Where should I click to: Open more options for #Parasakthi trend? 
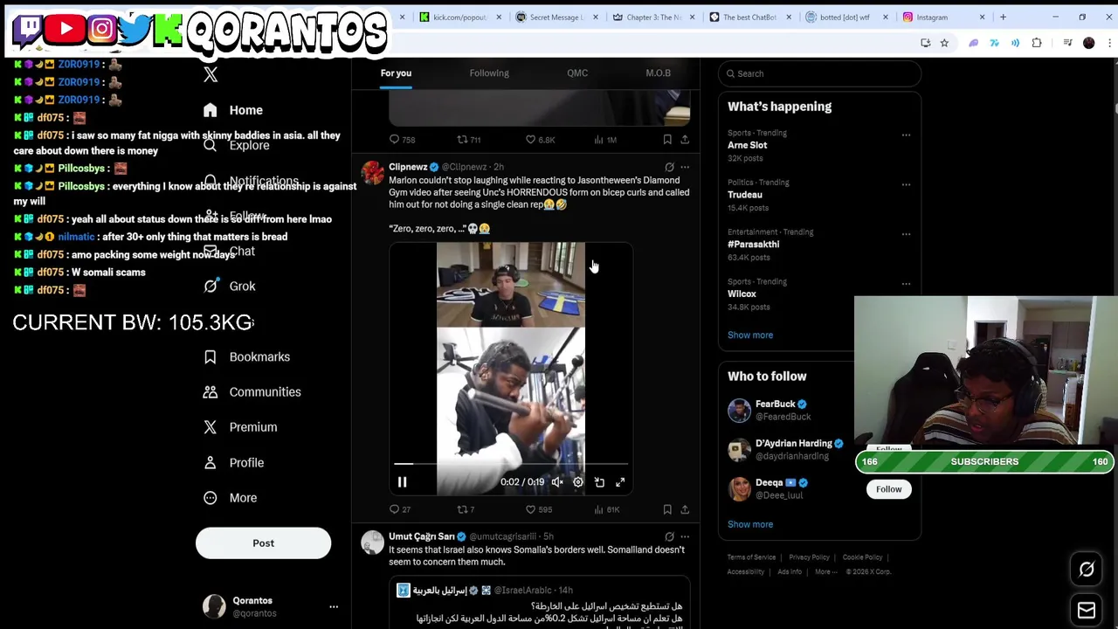(906, 234)
